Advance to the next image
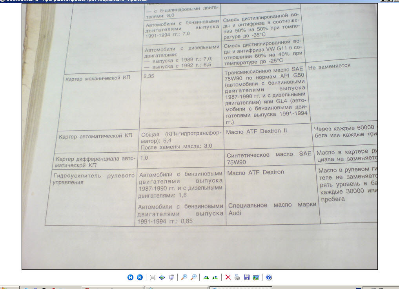 point(140,277)
